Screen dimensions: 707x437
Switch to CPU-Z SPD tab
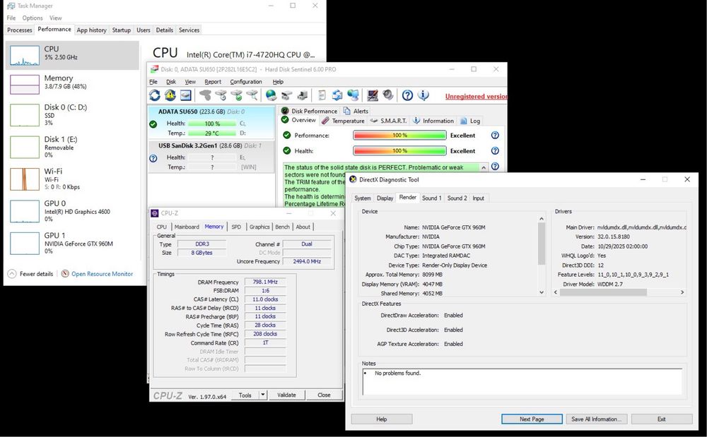pos(236,227)
